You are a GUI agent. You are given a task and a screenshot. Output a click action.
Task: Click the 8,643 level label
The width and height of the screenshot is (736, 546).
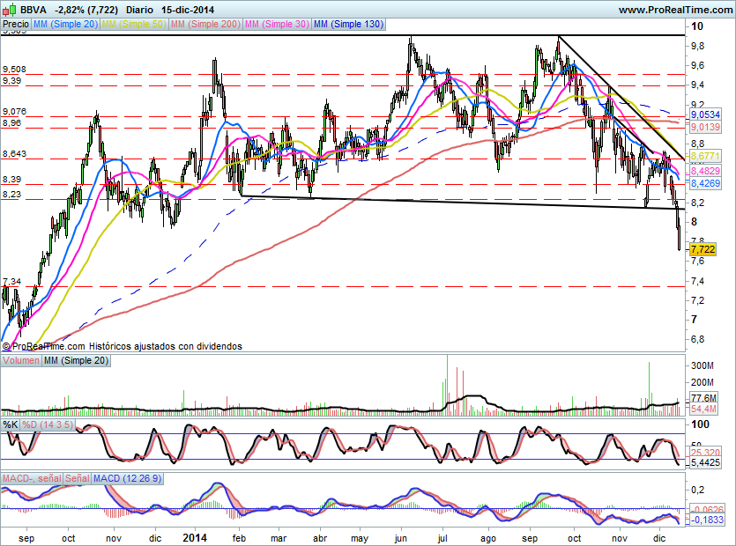coord(14,154)
